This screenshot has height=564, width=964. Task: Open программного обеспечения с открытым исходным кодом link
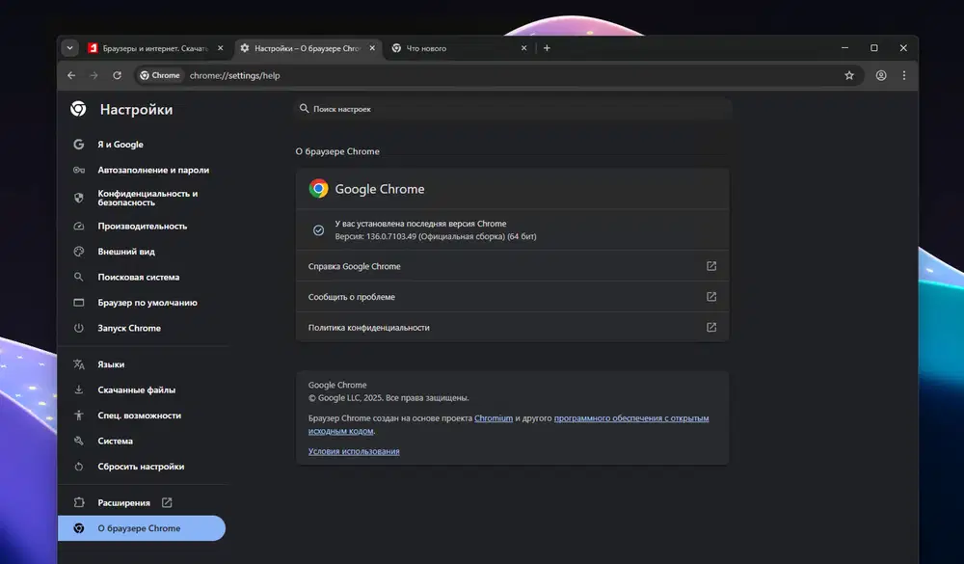pos(631,418)
